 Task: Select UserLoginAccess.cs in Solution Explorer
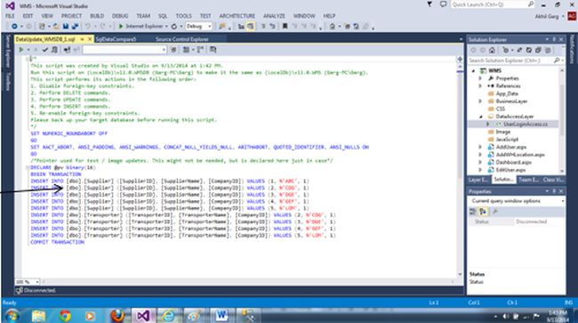(x=526, y=125)
